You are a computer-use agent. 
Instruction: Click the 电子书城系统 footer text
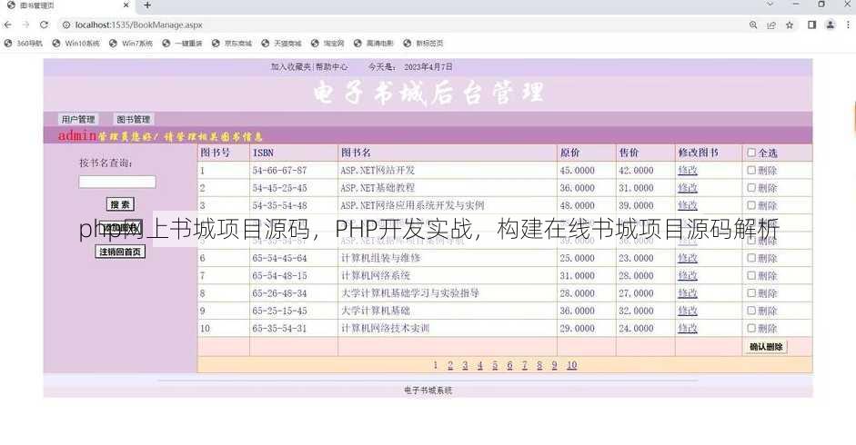click(x=428, y=391)
